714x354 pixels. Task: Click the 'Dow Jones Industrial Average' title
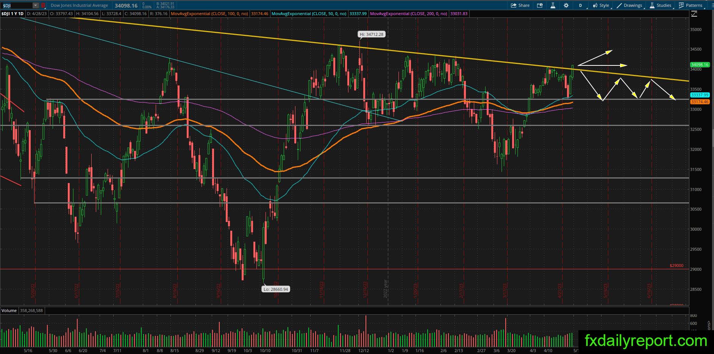[x=79, y=5]
